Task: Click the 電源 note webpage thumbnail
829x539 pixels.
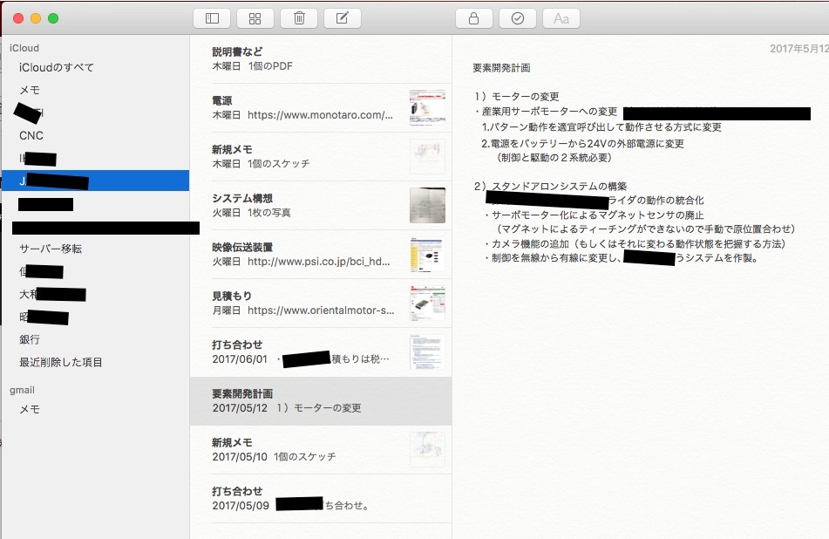Action: pyautogui.click(x=427, y=107)
